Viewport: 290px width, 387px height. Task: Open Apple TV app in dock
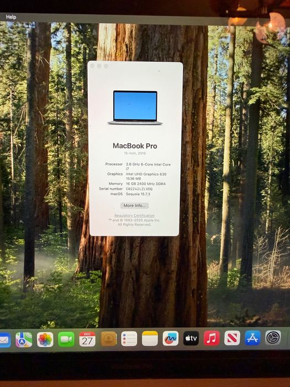click(x=191, y=338)
